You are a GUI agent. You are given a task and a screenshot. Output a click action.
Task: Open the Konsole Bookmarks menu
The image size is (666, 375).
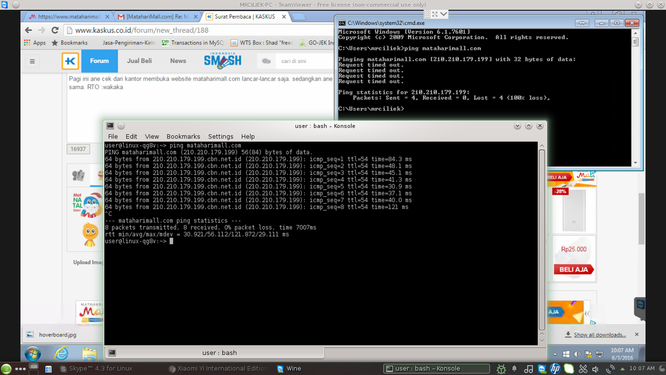(x=183, y=136)
